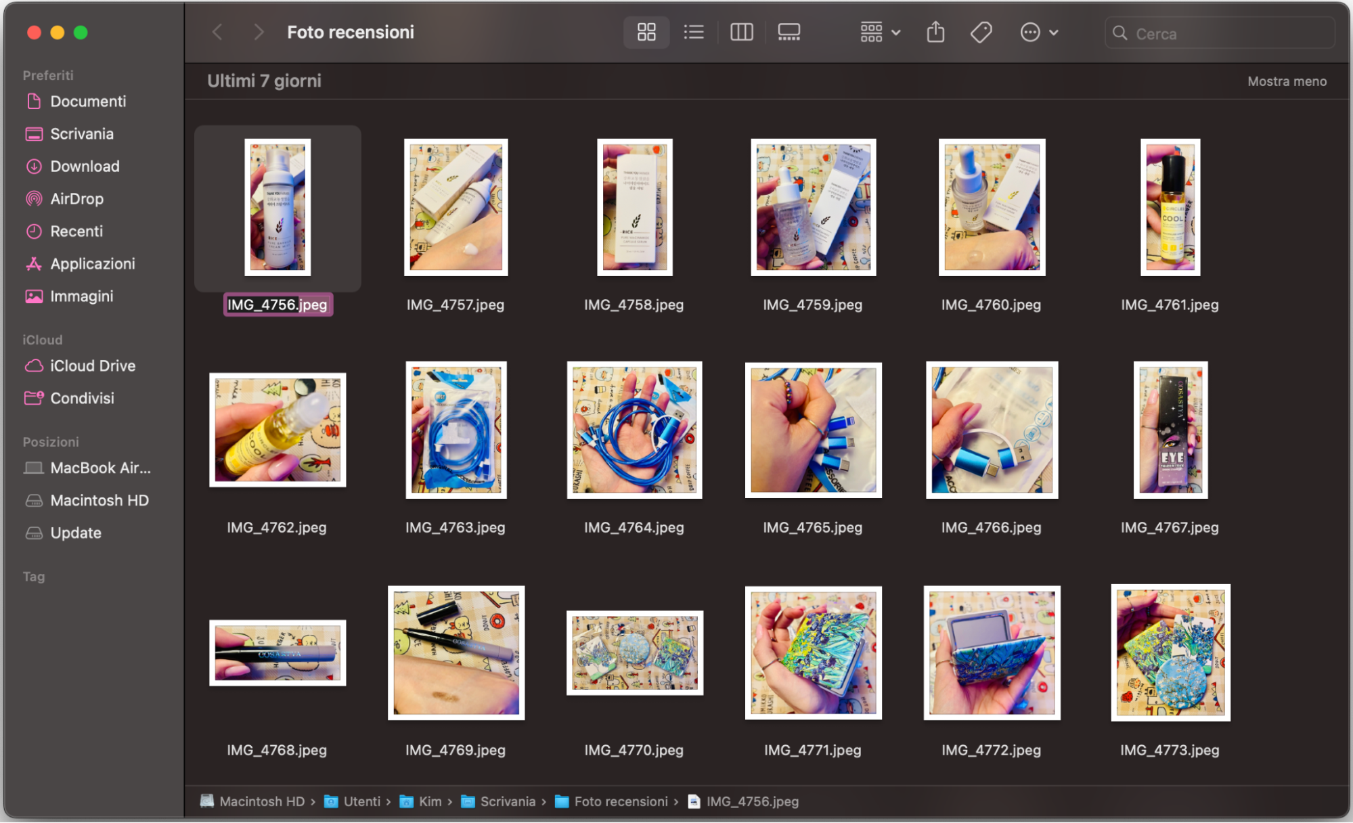Open the Documenti sidebar item
This screenshot has width=1353, height=823.
pyautogui.click(x=88, y=102)
